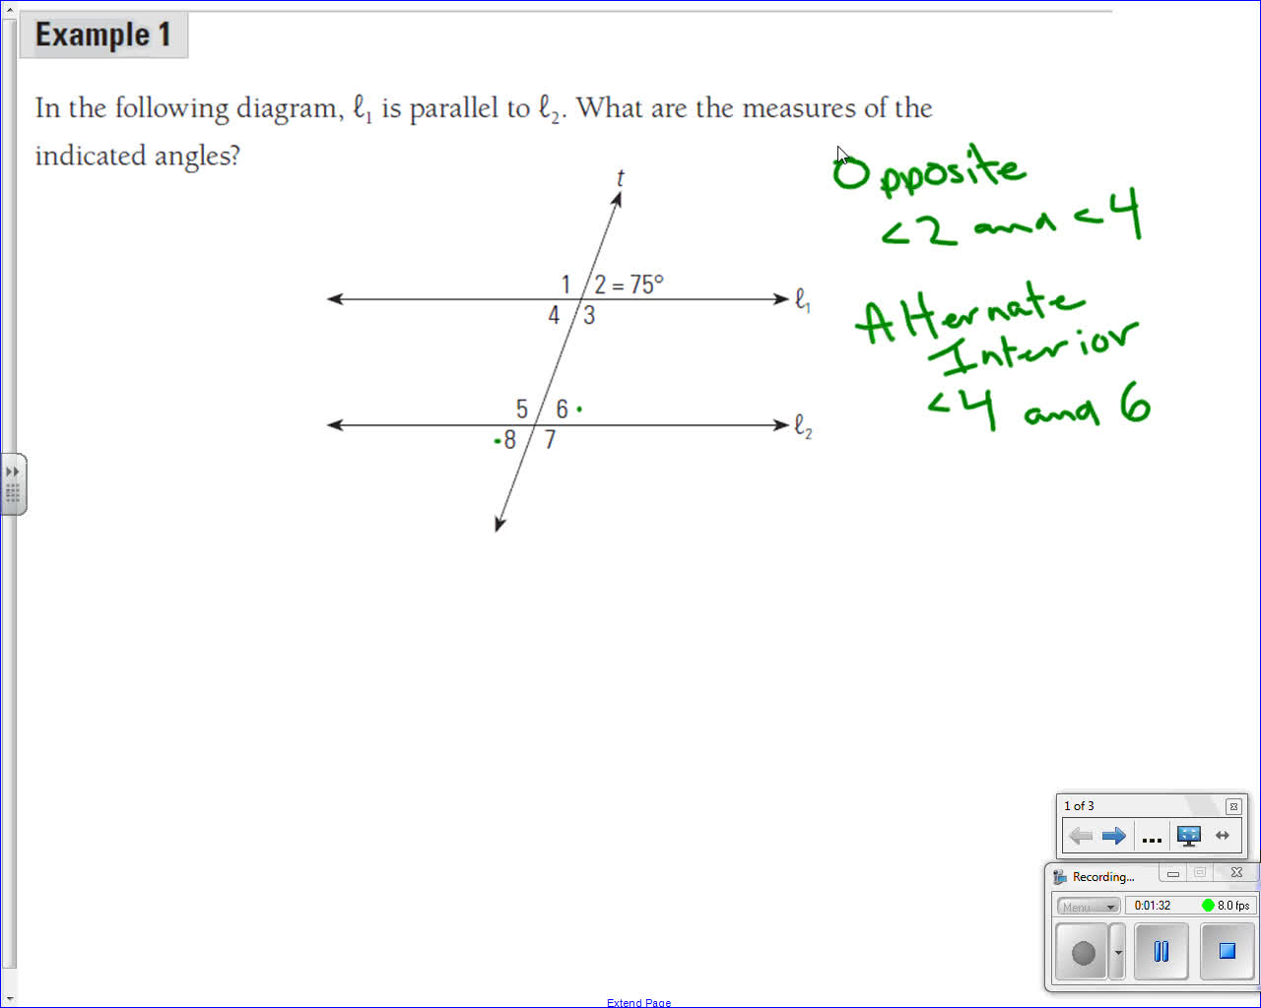Viewport: 1261px width, 1008px height.
Task: Click angle label 8 in diagram
Action: pyautogui.click(x=509, y=440)
